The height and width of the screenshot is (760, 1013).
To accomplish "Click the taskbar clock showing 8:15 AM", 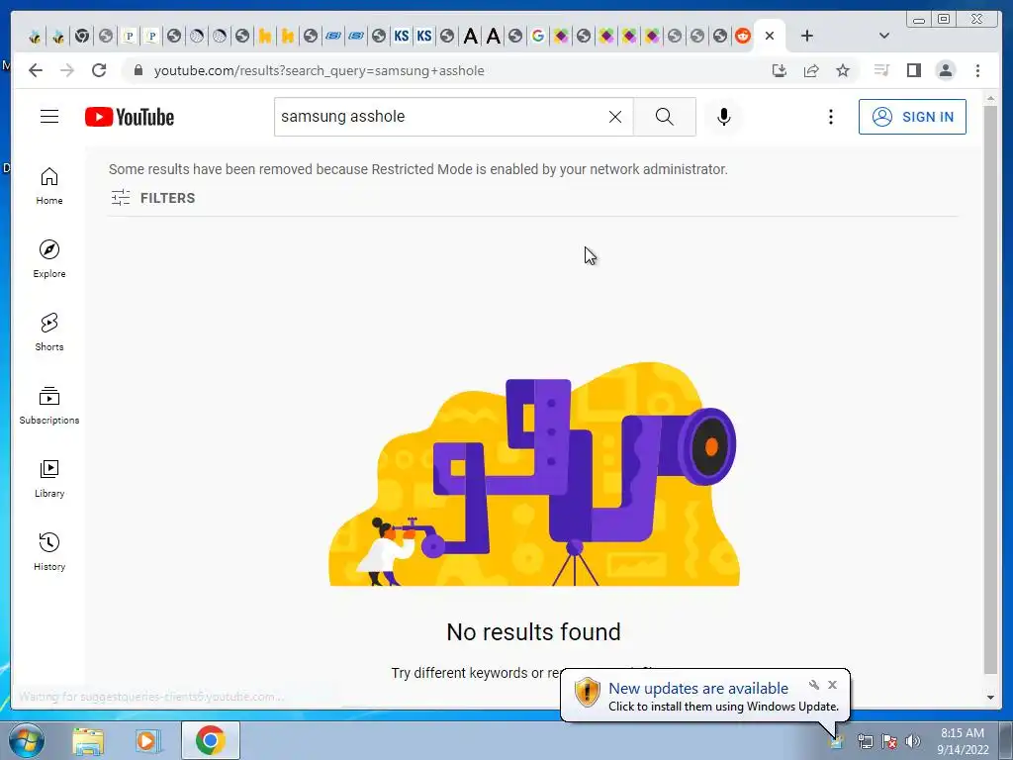I will (963, 741).
